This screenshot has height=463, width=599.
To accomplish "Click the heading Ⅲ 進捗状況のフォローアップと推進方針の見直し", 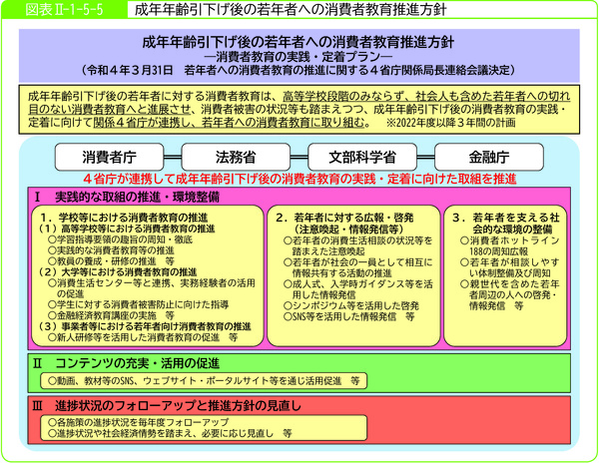I will (x=168, y=405).
